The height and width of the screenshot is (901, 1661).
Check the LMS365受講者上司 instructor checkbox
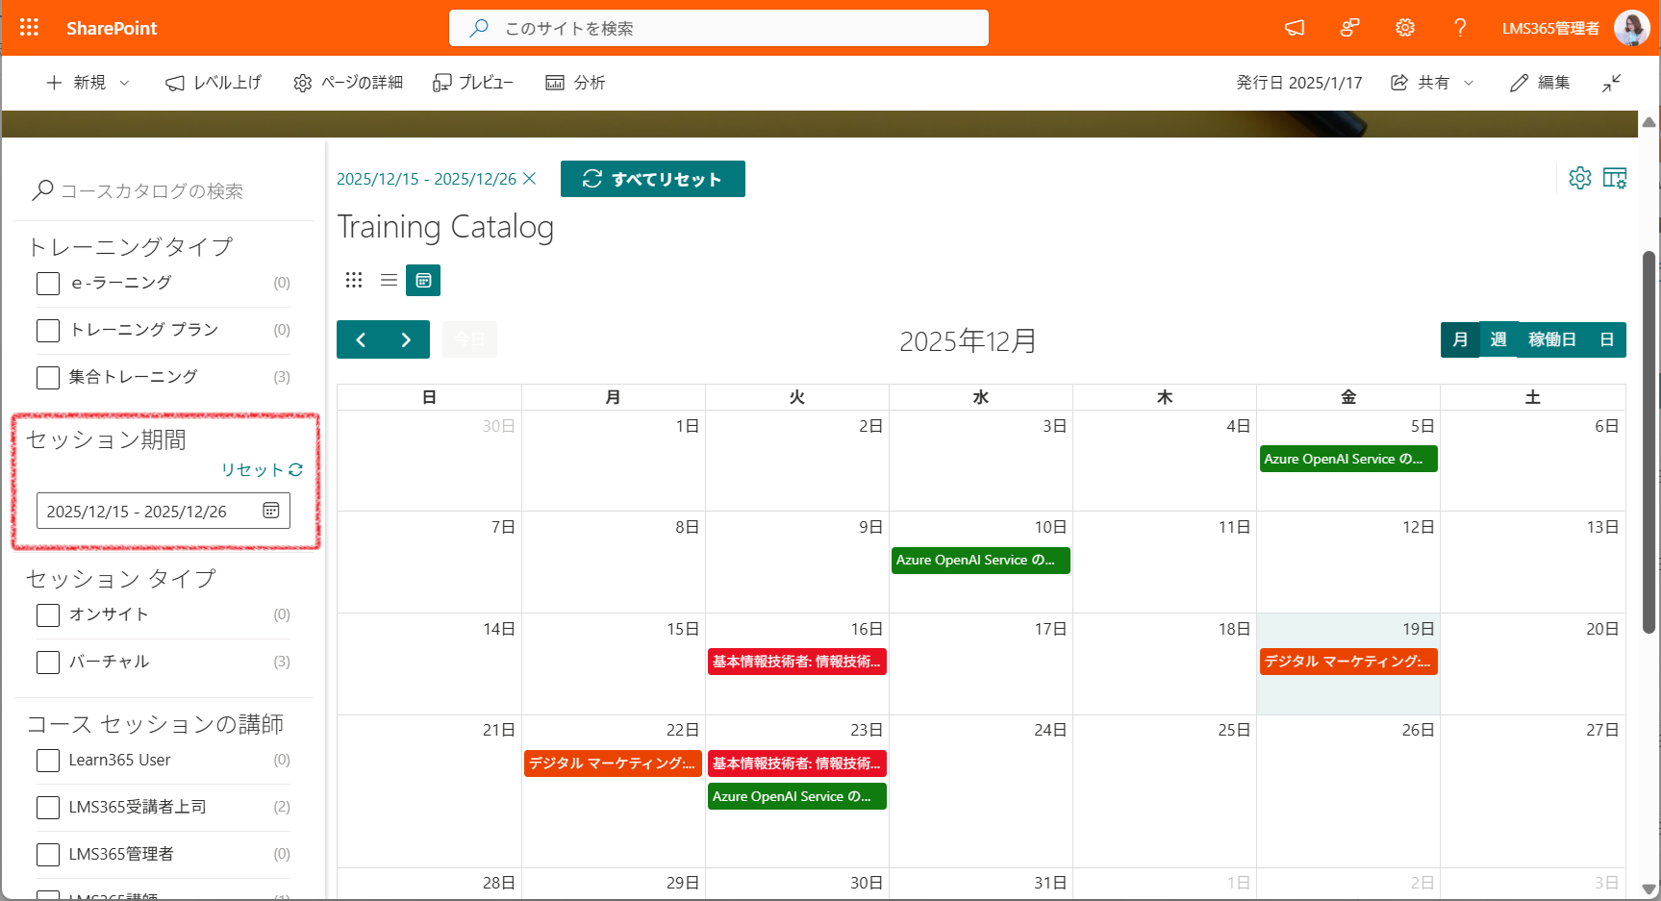click(x=48, y=807)
